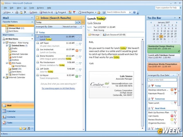This screenshot has width=183, height=137.
Task: Click the Reply toolbar button
Action: 33,12
